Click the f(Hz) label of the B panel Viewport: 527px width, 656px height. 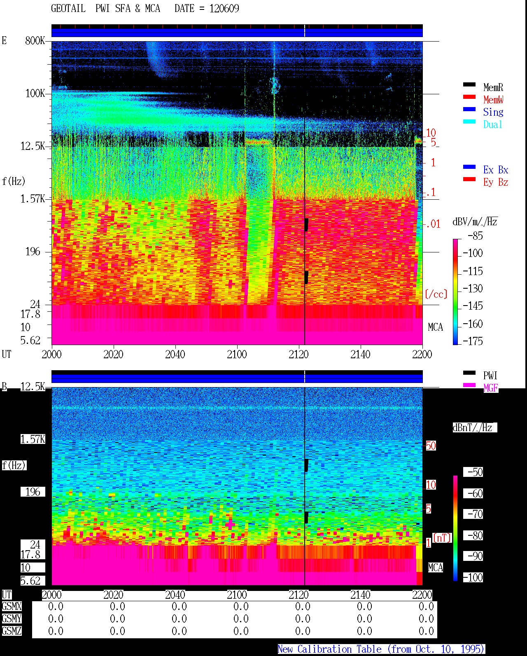[14, 465]
